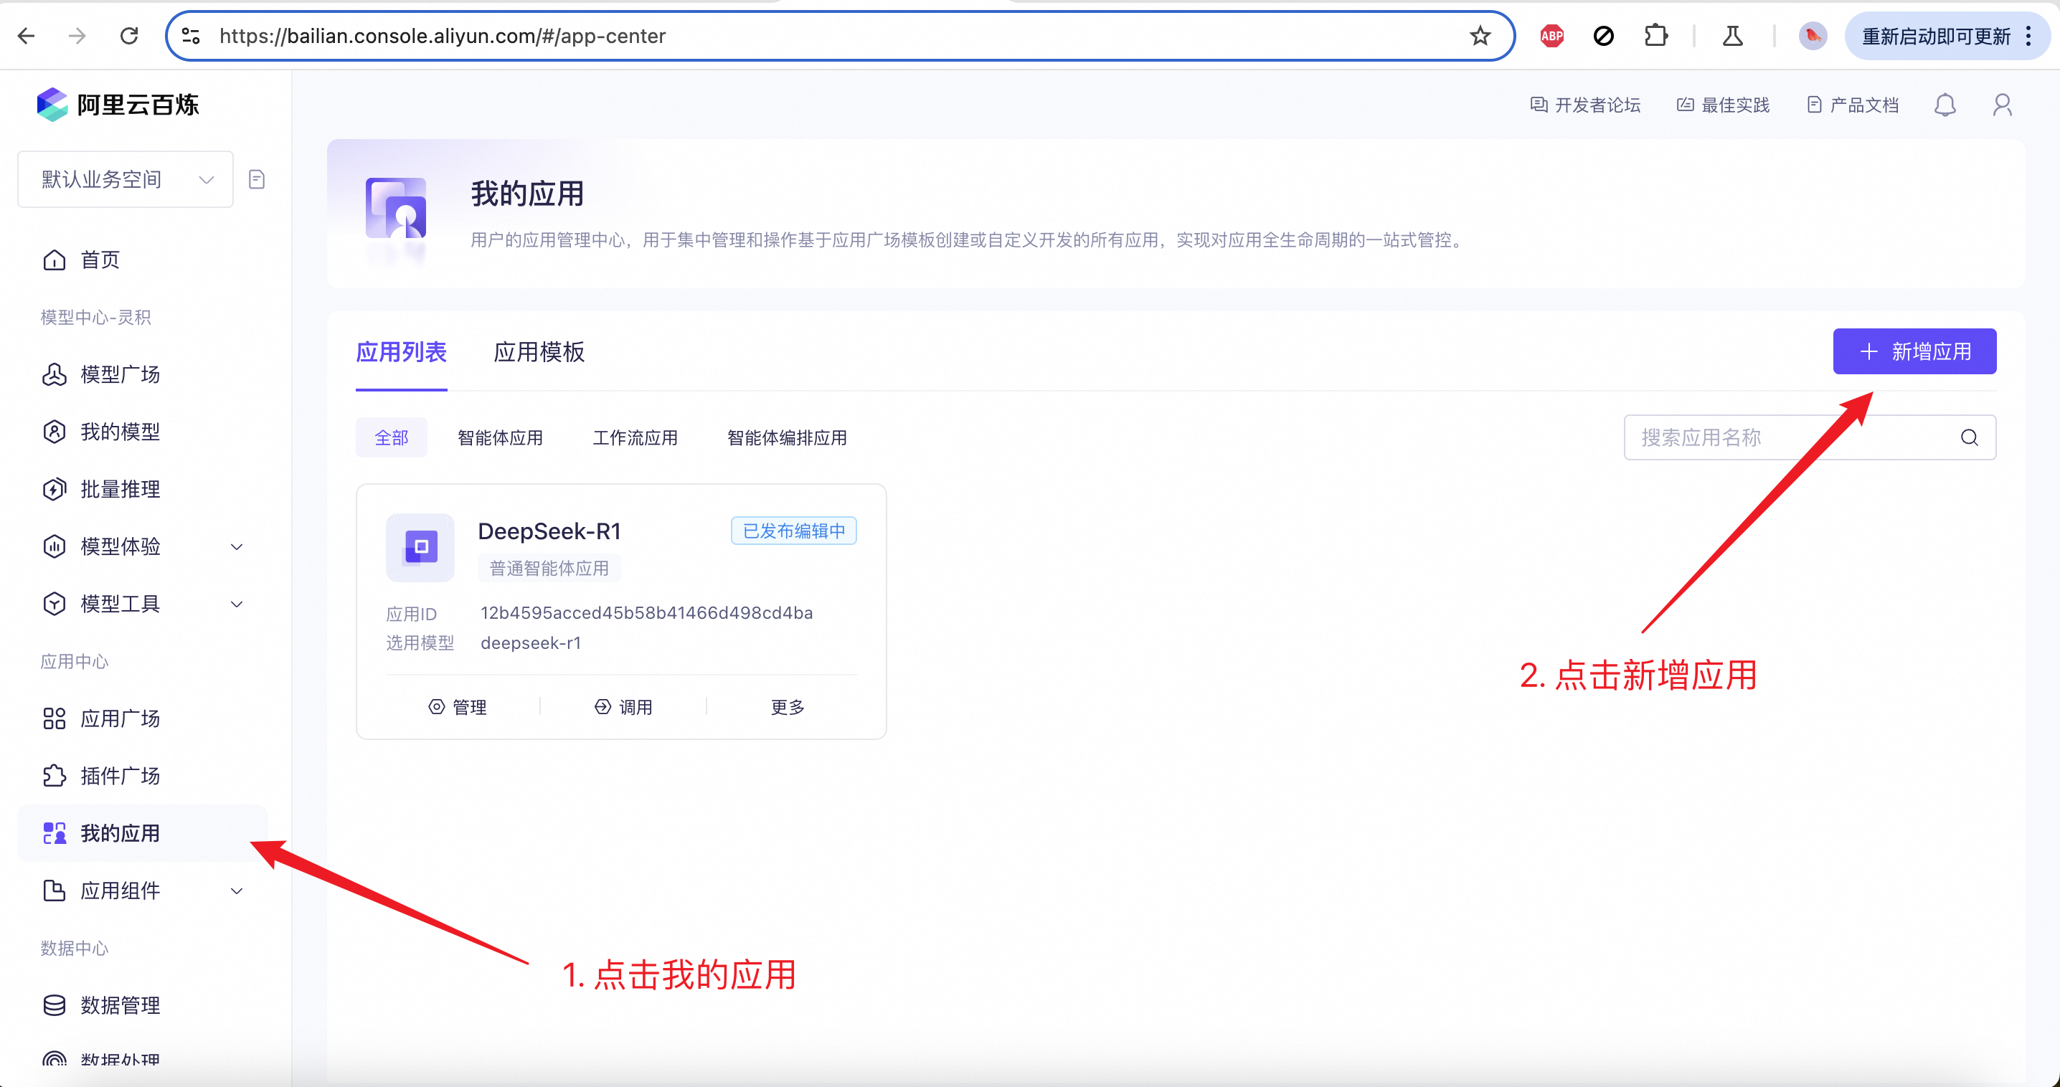Expand the 应用组件 submenu chevron
The height and width of the screenshot is (1087, 2060).
[x=237, y=891]
